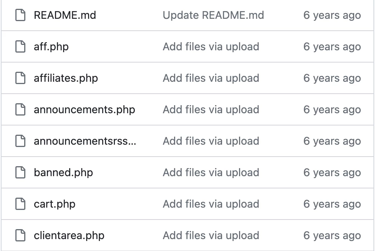Open clientarea.php
Viewport: 375px width, 251px height.
(68, 235)
